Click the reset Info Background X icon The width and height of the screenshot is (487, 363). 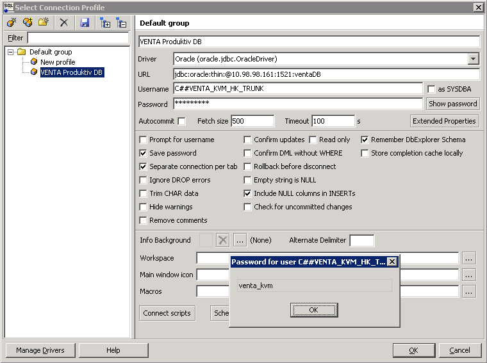222,240
